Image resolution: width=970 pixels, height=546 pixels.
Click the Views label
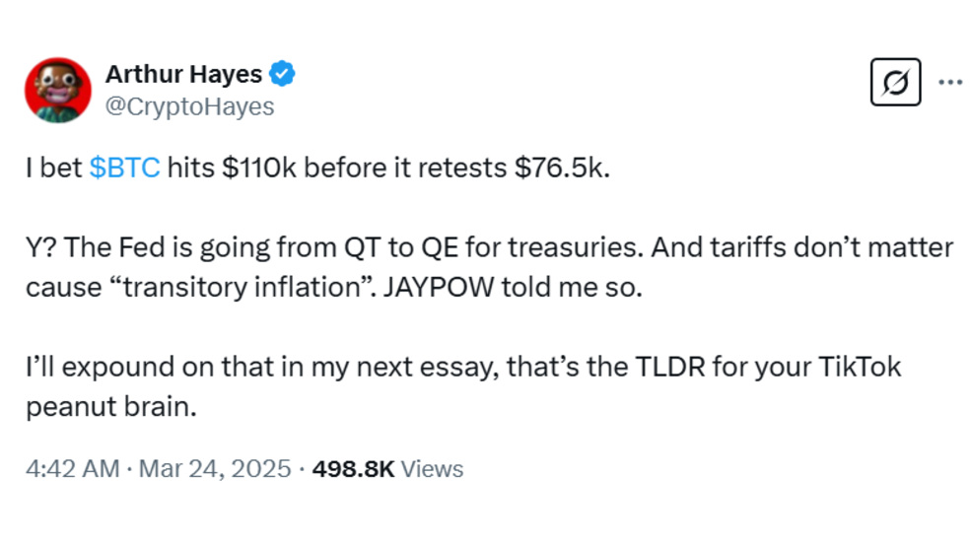(x=432, y=469)
